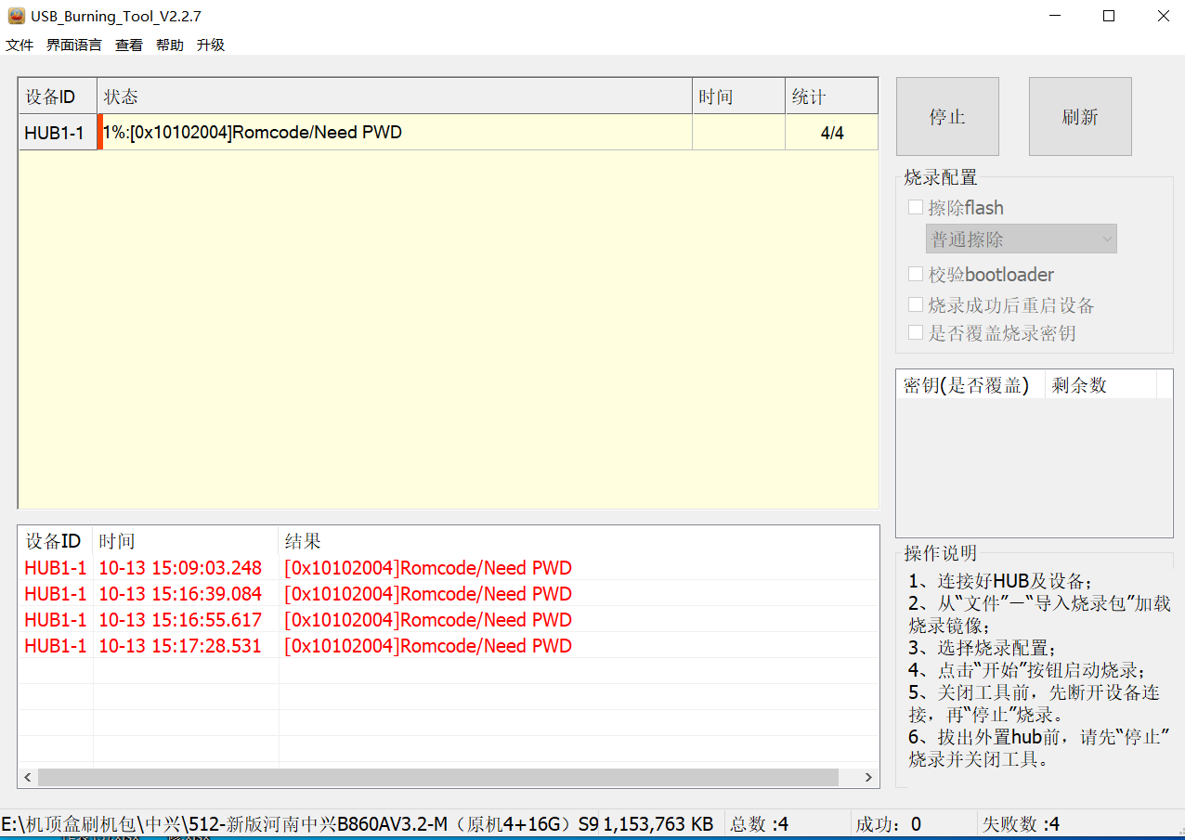Viewport: 1185px width, 840px height.
Task: Open the 界面语言 menu
Action: click(74, 45)
